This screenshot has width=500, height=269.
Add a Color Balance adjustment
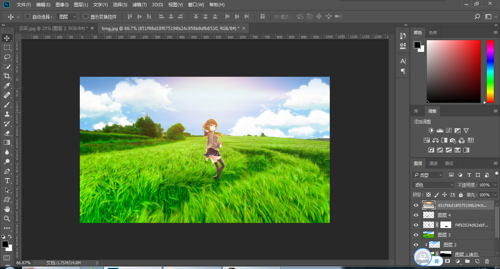tap(435, 140)
